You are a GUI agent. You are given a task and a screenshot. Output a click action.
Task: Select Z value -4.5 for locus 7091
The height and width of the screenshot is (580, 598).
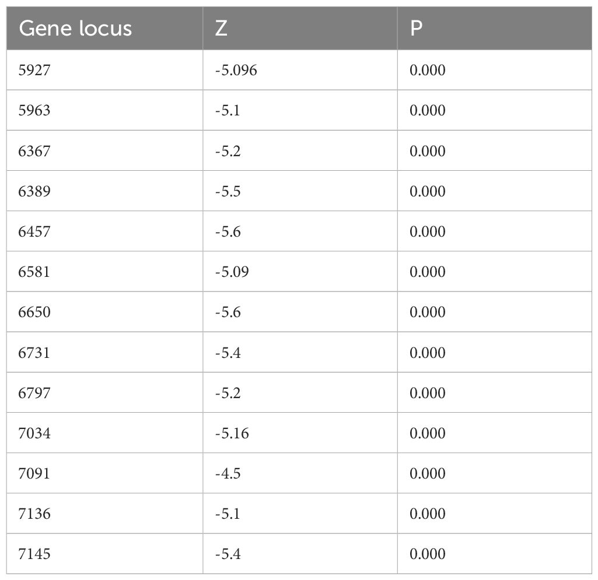(x=228, y=473)
